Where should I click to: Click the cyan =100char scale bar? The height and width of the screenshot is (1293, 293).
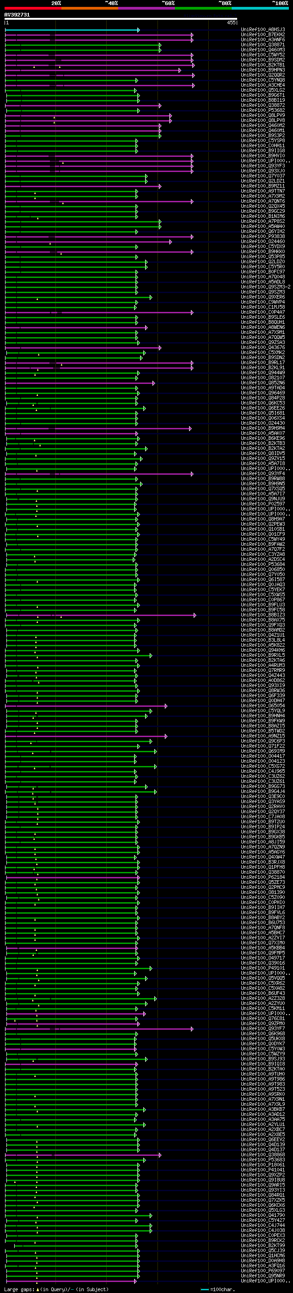(x=204, y=1289)
